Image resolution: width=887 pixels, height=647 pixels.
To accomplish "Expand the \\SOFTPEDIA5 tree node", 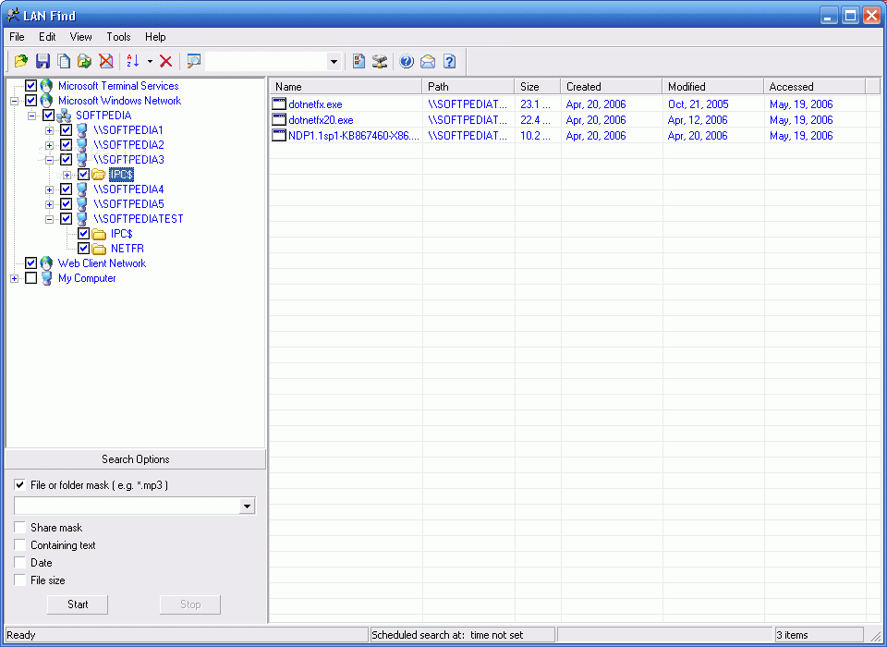I will click(x=49, y=204).
